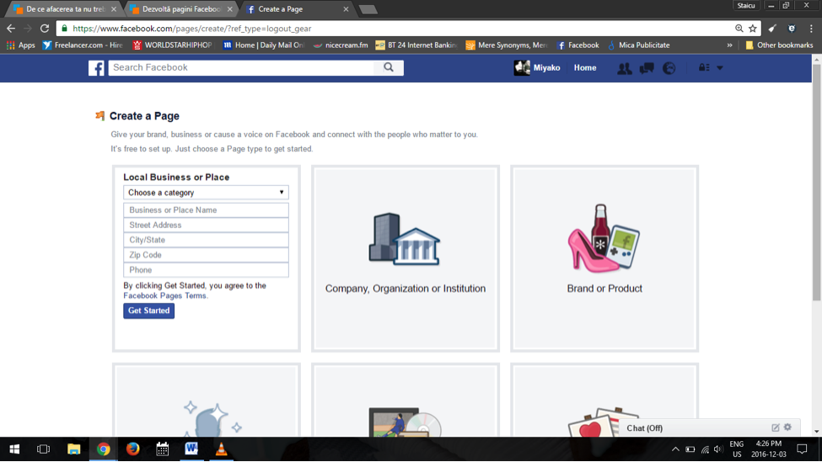Click the browser forward arrow

tap(28, 29)
